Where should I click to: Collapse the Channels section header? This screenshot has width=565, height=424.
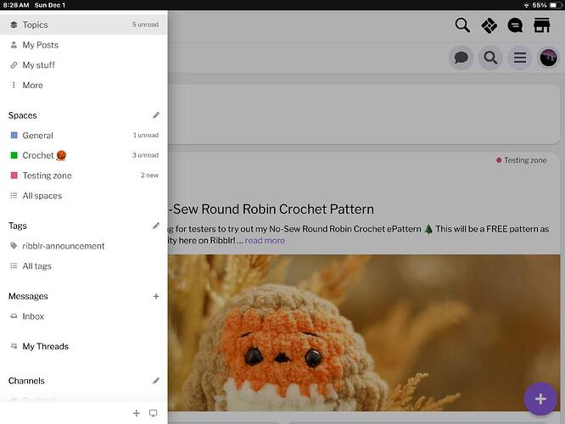[26, 381]
